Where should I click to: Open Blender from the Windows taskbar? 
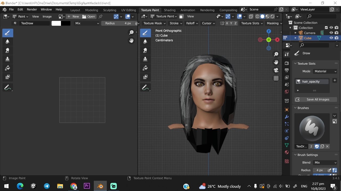100,186
